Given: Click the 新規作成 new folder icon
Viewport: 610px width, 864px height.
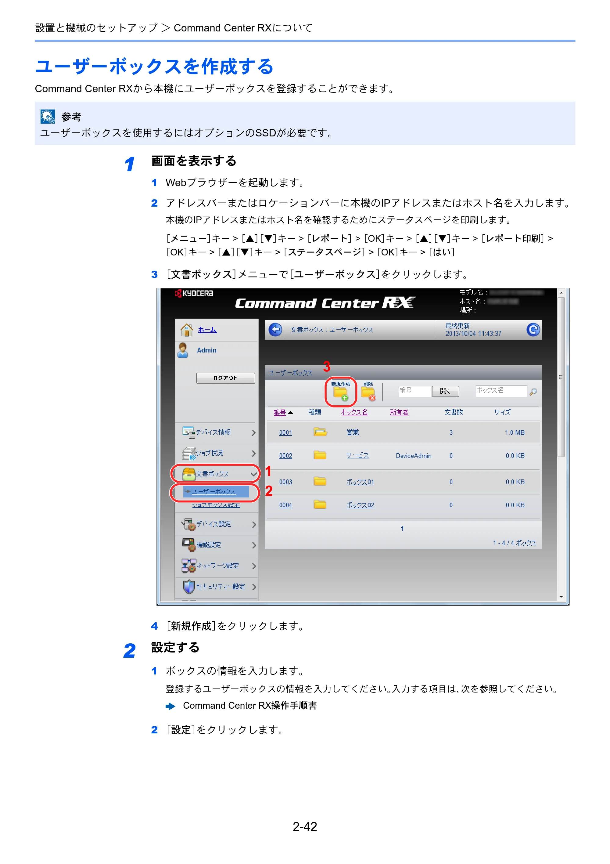Looking at the screenshot, I should tap(341, 394).
